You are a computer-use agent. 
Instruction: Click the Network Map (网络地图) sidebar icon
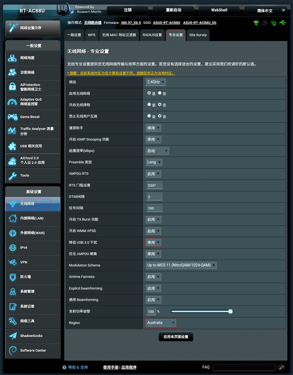tap(12, 58)
